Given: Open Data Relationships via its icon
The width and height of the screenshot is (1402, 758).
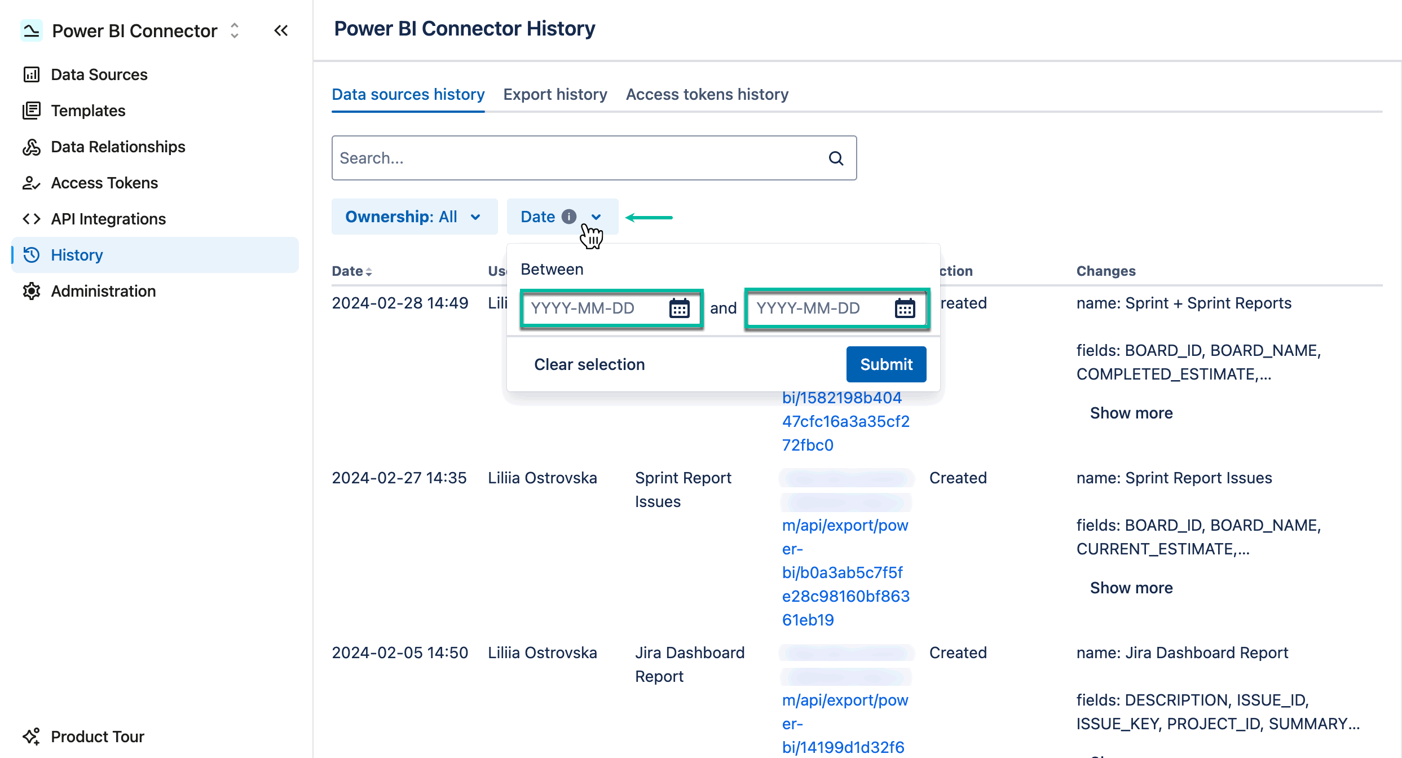Looking at the screenshot, I should [31, 147].
